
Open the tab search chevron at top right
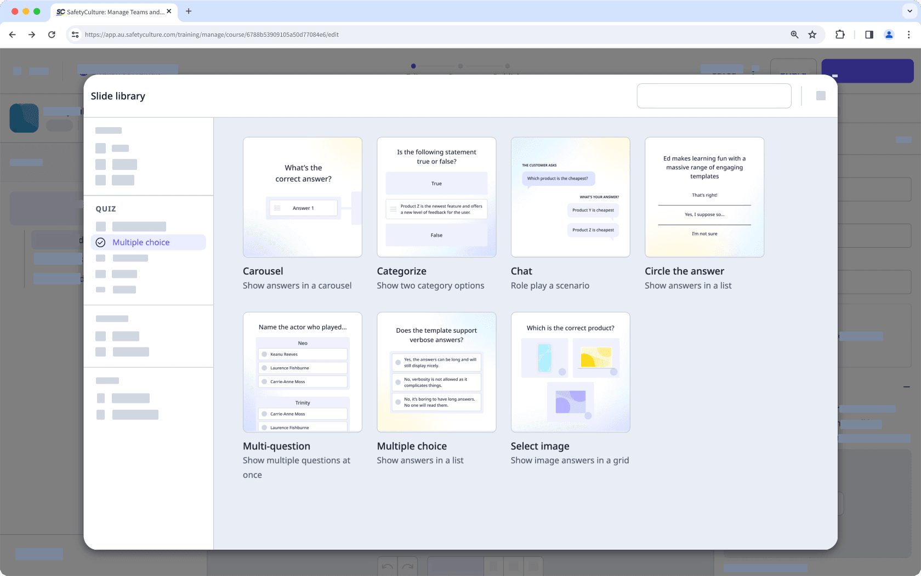tap(909, 11)
